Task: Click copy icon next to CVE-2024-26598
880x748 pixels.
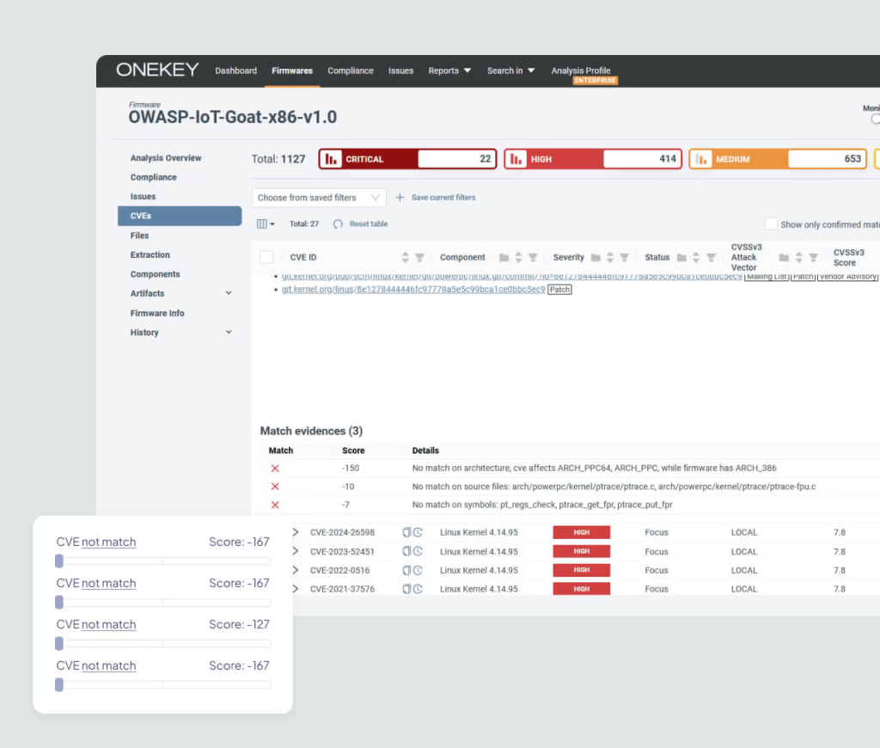Action: 406,533
